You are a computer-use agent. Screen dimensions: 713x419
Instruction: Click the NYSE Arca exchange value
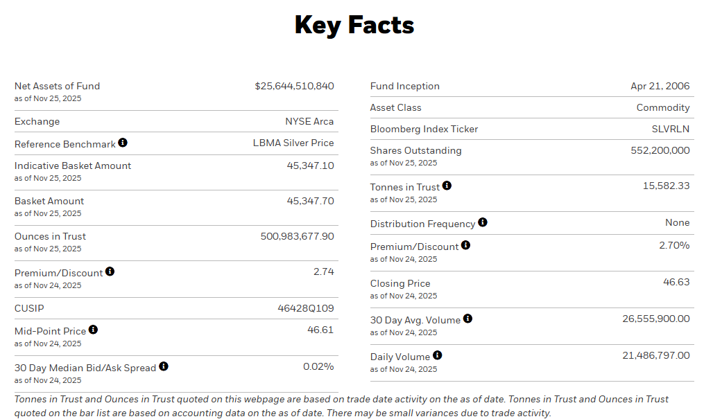tap(309, 121)
